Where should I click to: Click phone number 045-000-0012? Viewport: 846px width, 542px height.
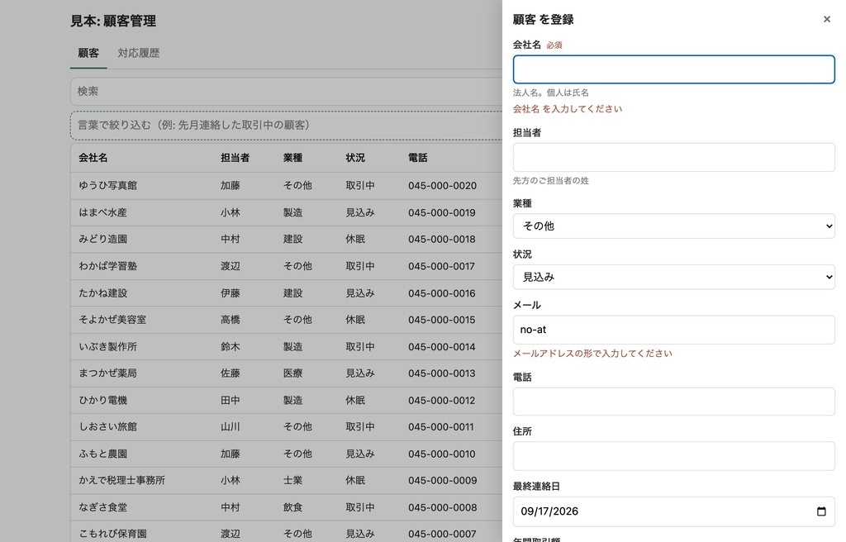click(442, 400)
